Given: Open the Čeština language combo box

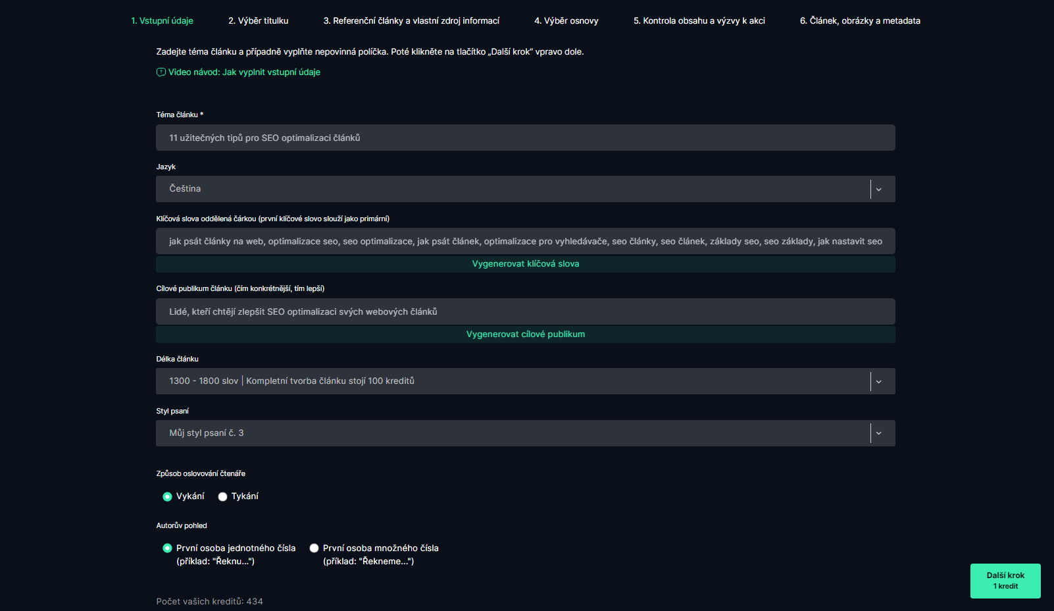Looking at the screenshot, I should [x=526, y=189].
